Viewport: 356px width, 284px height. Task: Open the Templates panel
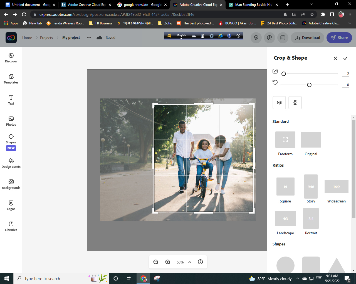pos(11,79)
